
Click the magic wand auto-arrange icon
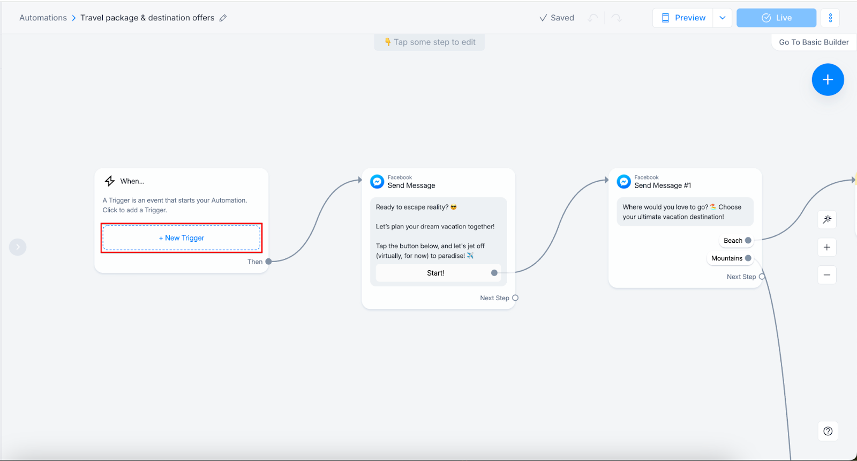point(827,219)
